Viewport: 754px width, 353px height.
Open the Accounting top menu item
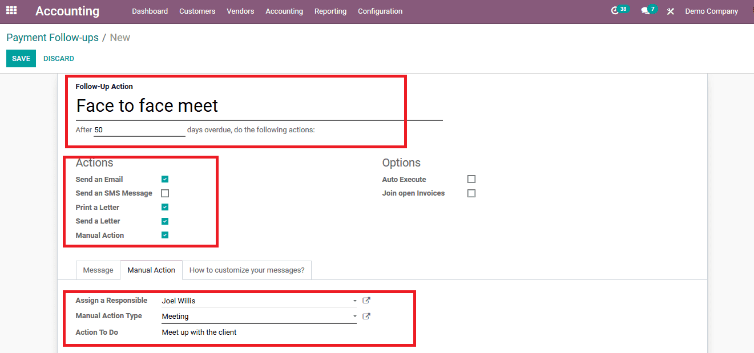(284, 11)
